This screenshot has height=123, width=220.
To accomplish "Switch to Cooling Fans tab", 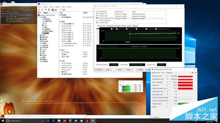I will (110, 26).
